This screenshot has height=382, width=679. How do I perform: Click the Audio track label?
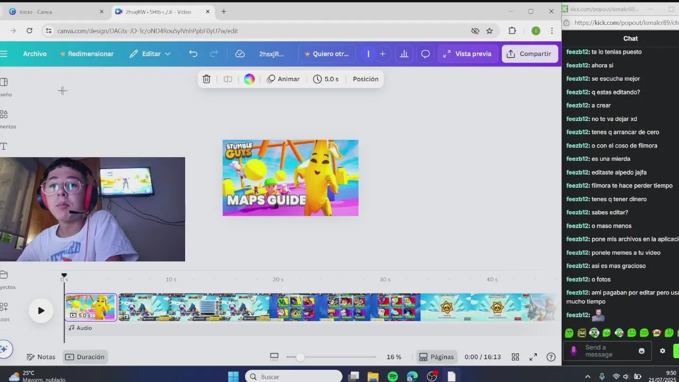coord(80,328)
